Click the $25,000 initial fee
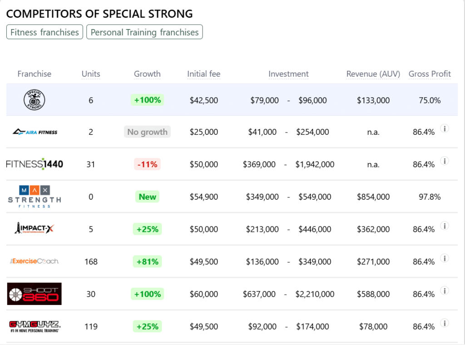Viewport: 465px width, 345px height. pyautogui.click(x=204, y=132)
